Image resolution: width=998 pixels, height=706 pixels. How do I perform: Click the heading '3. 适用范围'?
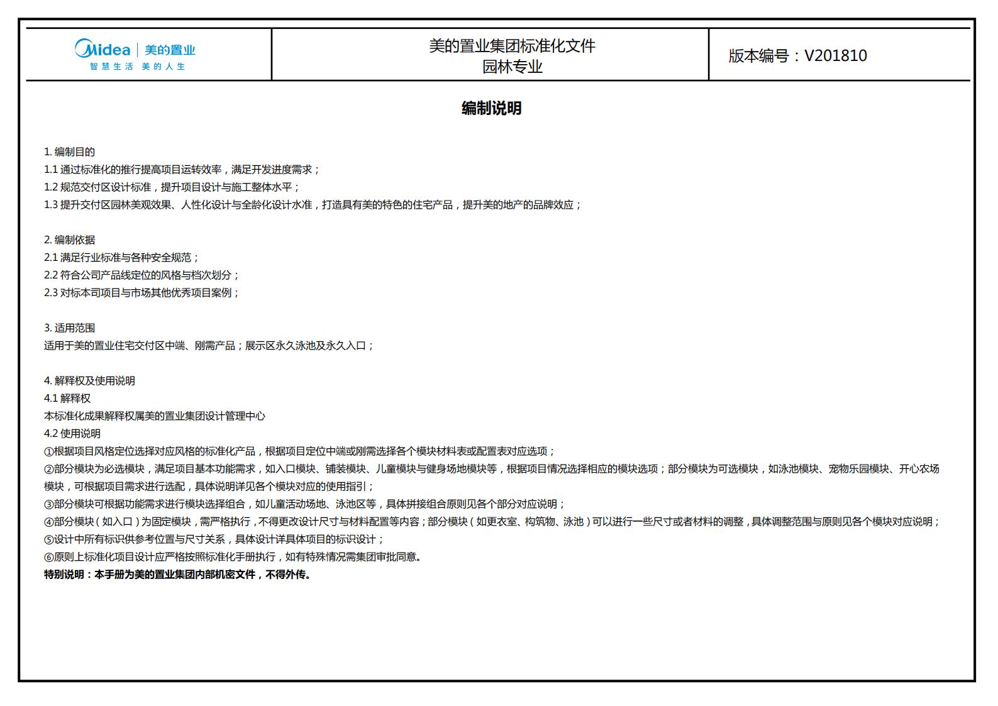[x=70, y=328]
